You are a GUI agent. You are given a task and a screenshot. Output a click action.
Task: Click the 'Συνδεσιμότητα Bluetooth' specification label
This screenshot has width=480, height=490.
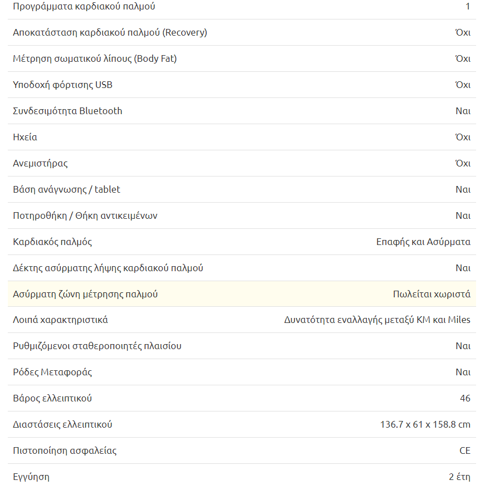[67, 111]
